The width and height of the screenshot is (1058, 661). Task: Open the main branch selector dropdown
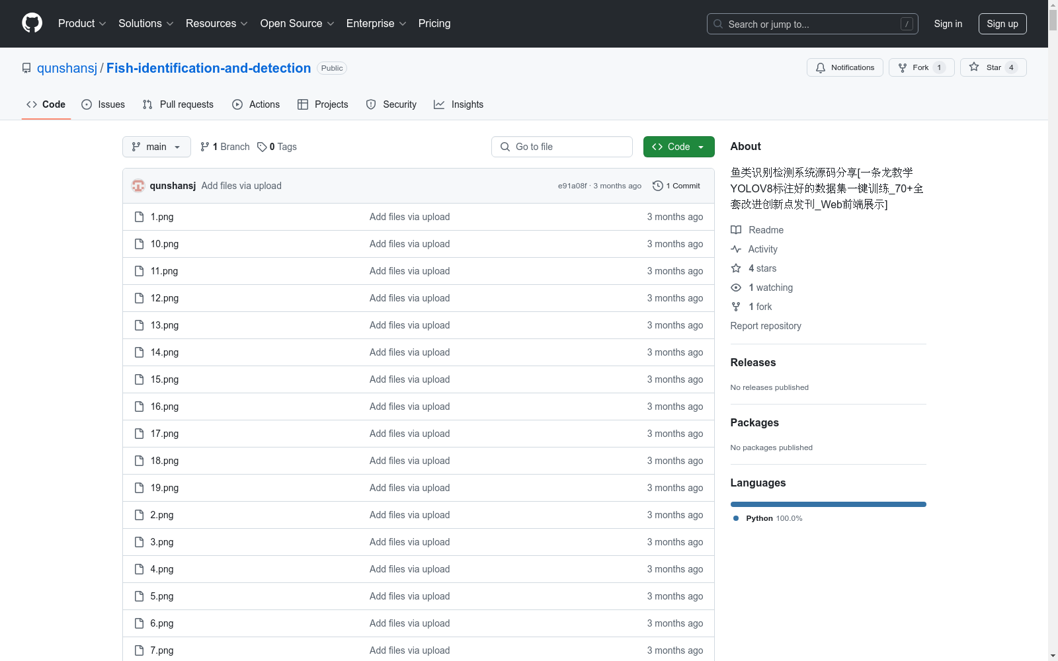coord(157,147)
